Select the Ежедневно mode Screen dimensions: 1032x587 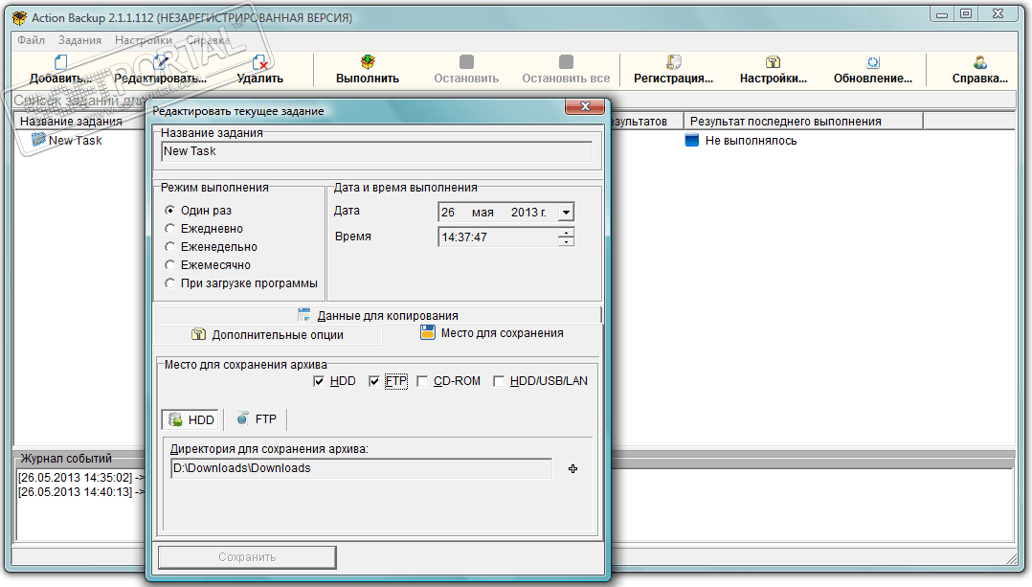tap(169, 228)
